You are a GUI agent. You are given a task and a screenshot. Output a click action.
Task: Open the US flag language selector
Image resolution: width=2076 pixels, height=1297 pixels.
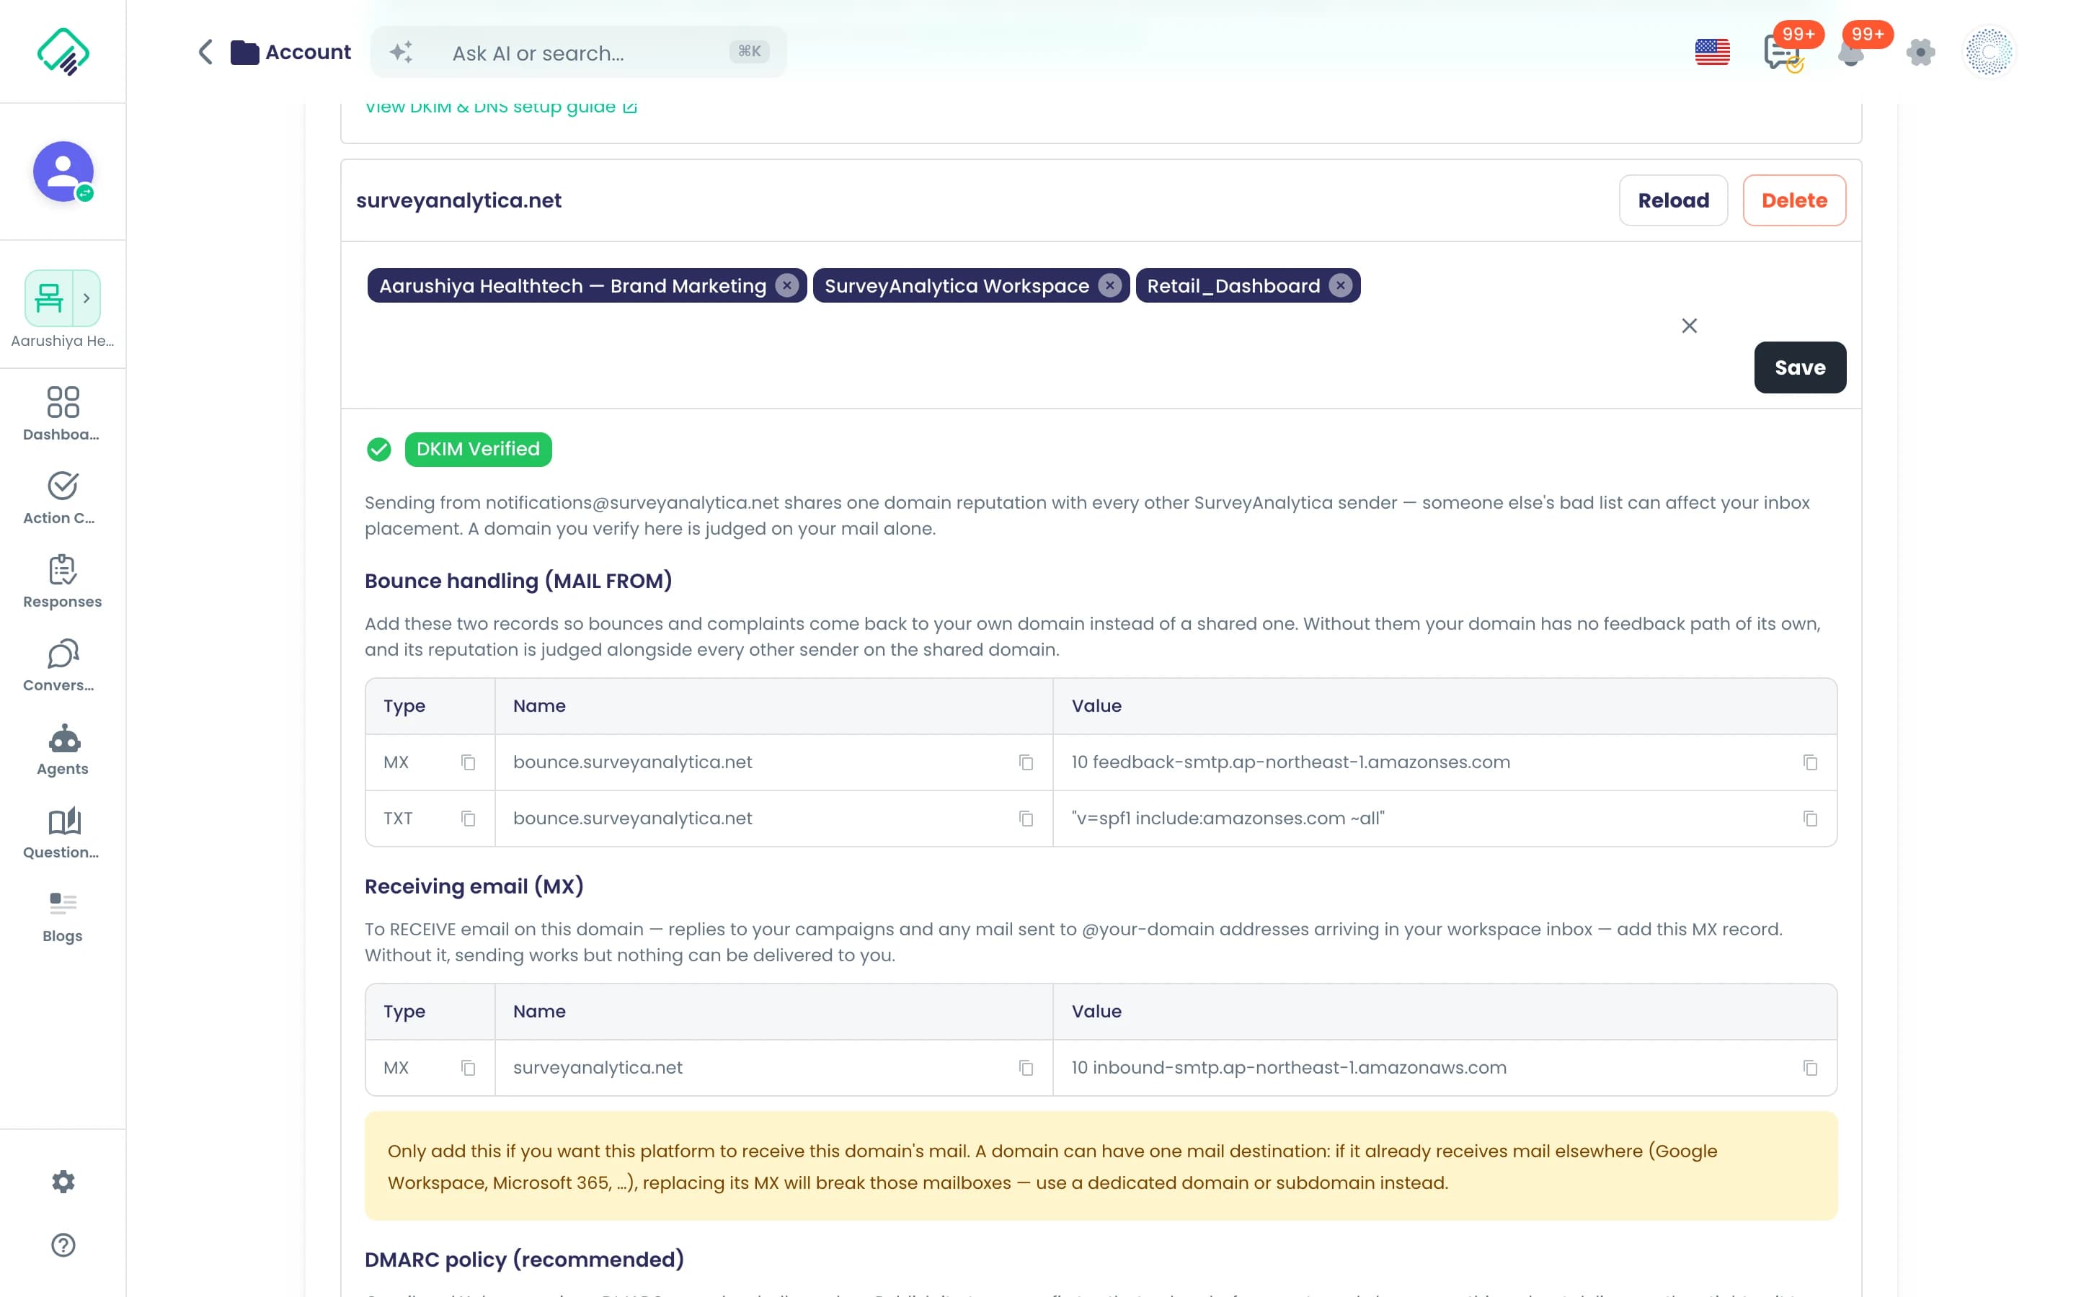[x=1711, y=53]
